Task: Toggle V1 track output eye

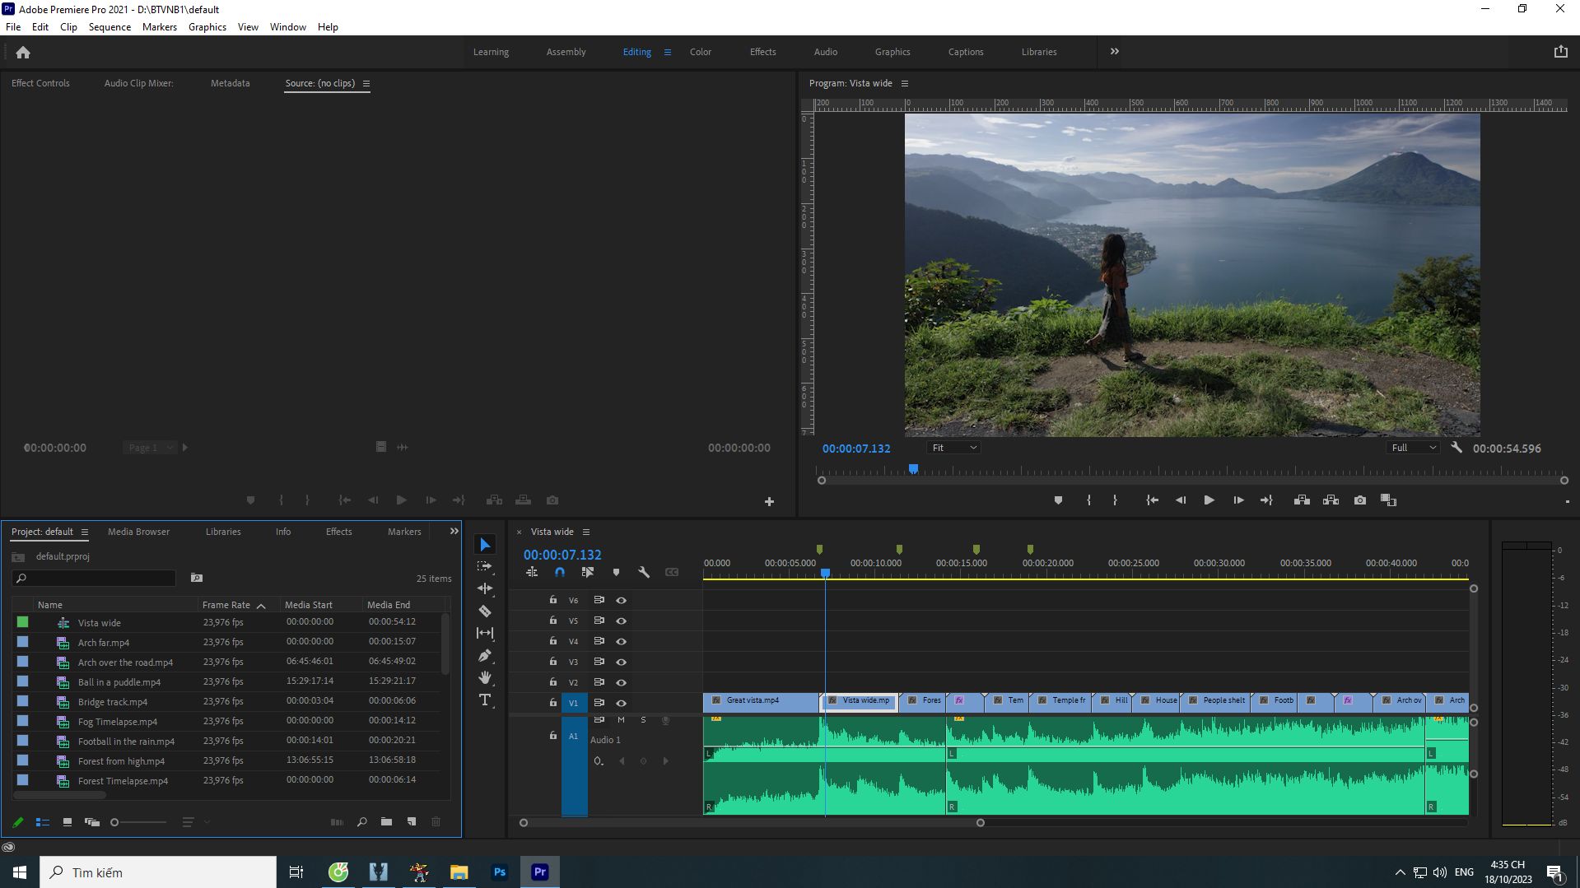Action: point(622,703)
